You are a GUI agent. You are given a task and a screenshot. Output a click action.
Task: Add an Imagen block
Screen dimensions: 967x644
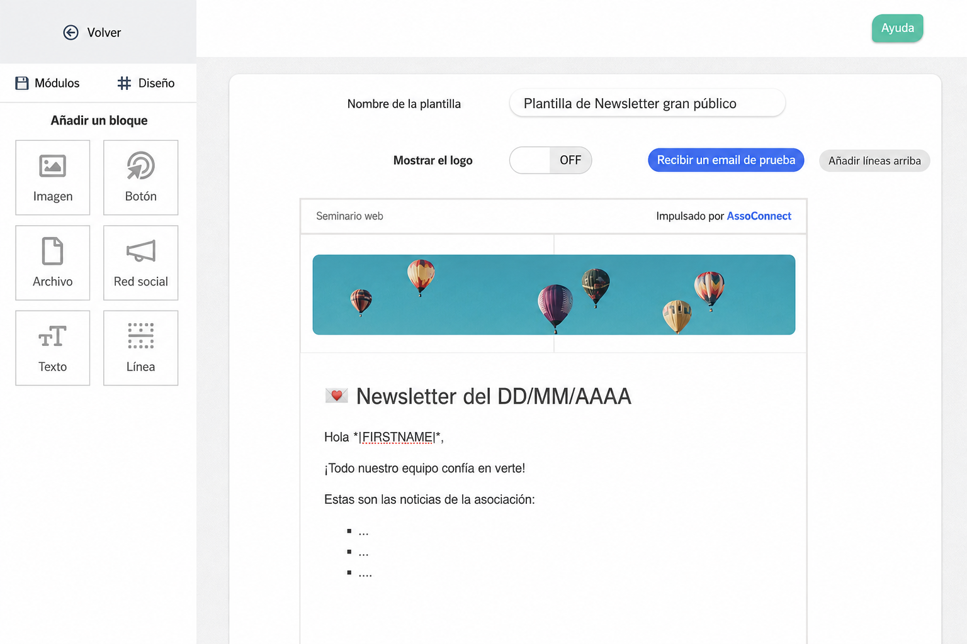pos(53,177)
